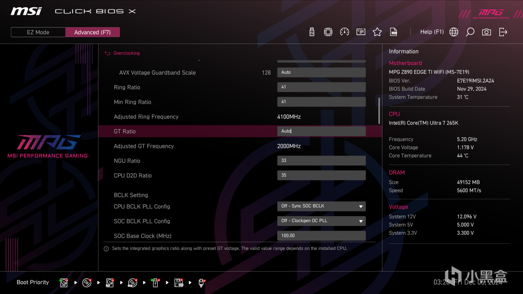The width and height of the screenshot is (523, 294).
Task: Click the DRAM size "49152 MB" value
Action: [x=468, y=182]
